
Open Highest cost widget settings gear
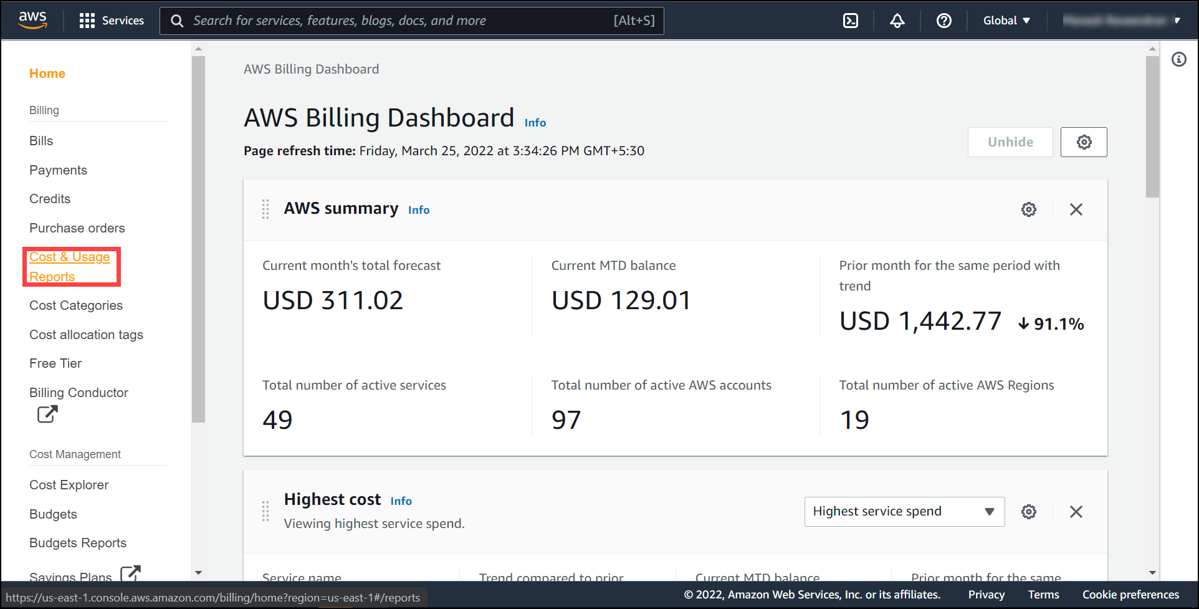pos(1029,512)
